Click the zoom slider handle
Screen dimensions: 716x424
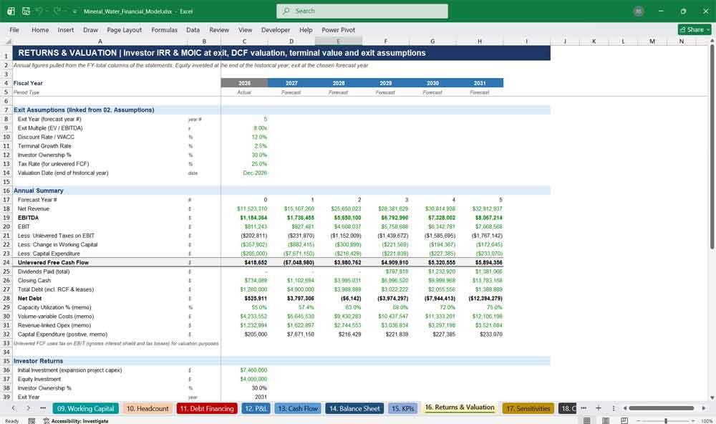tap(666, 421)
